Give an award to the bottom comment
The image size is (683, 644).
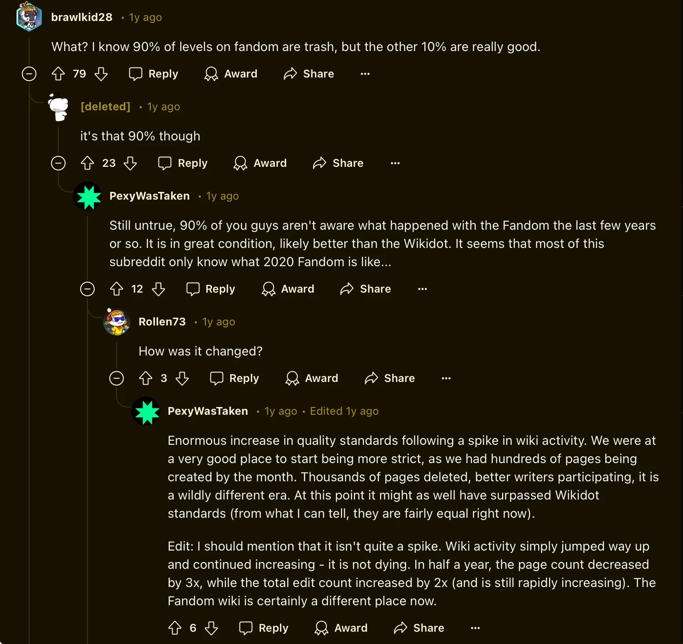click(x=341, y=628)
